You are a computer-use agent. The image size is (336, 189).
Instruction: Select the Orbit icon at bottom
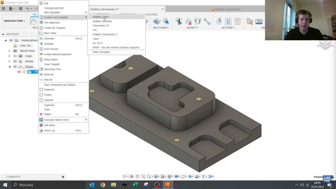(125, 176)
